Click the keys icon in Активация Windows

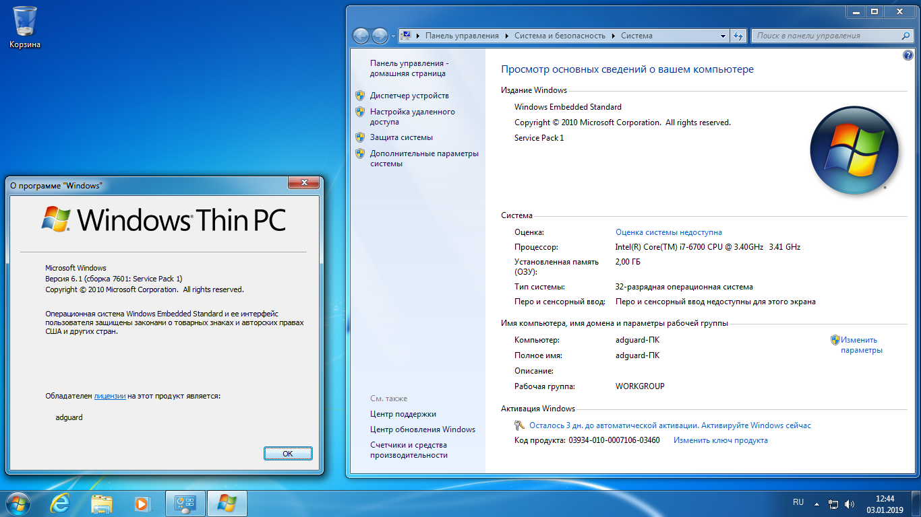coord(519,425)
